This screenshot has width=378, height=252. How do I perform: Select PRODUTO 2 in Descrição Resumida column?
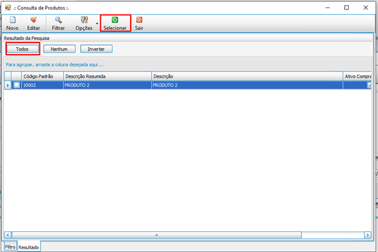[107, 85]
